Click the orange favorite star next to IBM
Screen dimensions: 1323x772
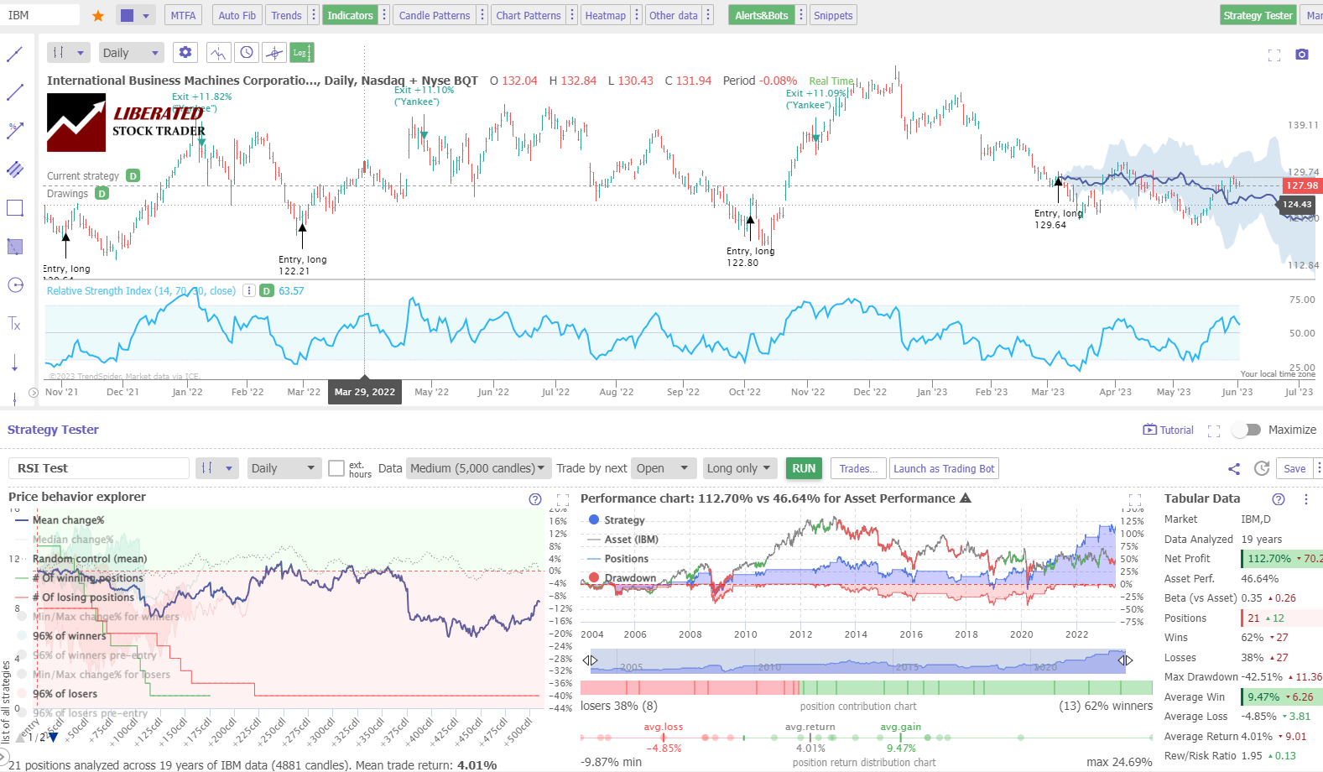pos(98,16)
